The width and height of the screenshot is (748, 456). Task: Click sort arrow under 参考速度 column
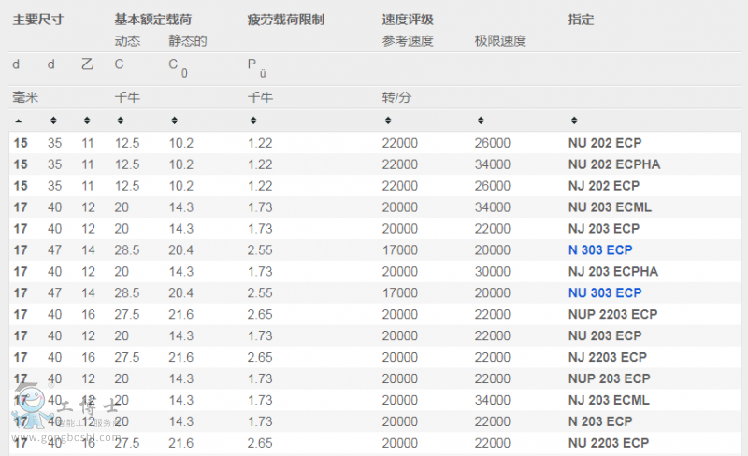(x=387, y=121)
